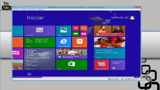Click the Iniciar heading text
Viewport: 160px width, 90px height.
coord(35,18)
